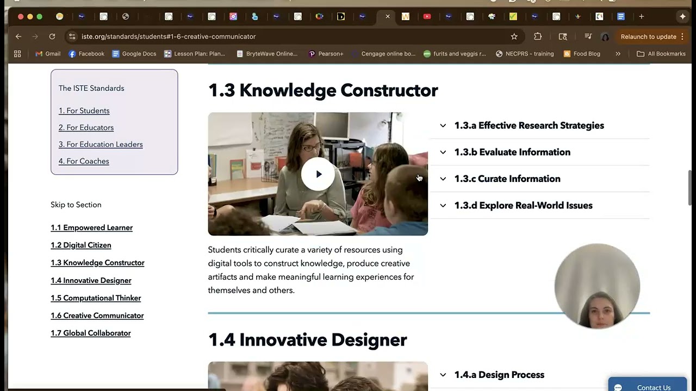Open the browser extensions puzzle icon
This screenshot has width=696, height=391.
(x=538, y=36)
